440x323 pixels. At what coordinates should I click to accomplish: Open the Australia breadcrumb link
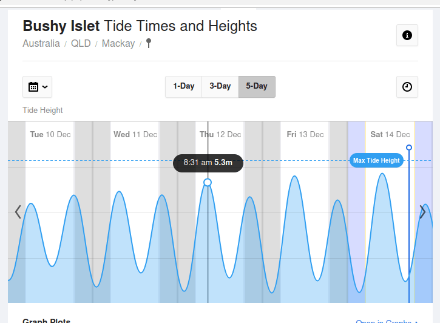tap(41, 44)
